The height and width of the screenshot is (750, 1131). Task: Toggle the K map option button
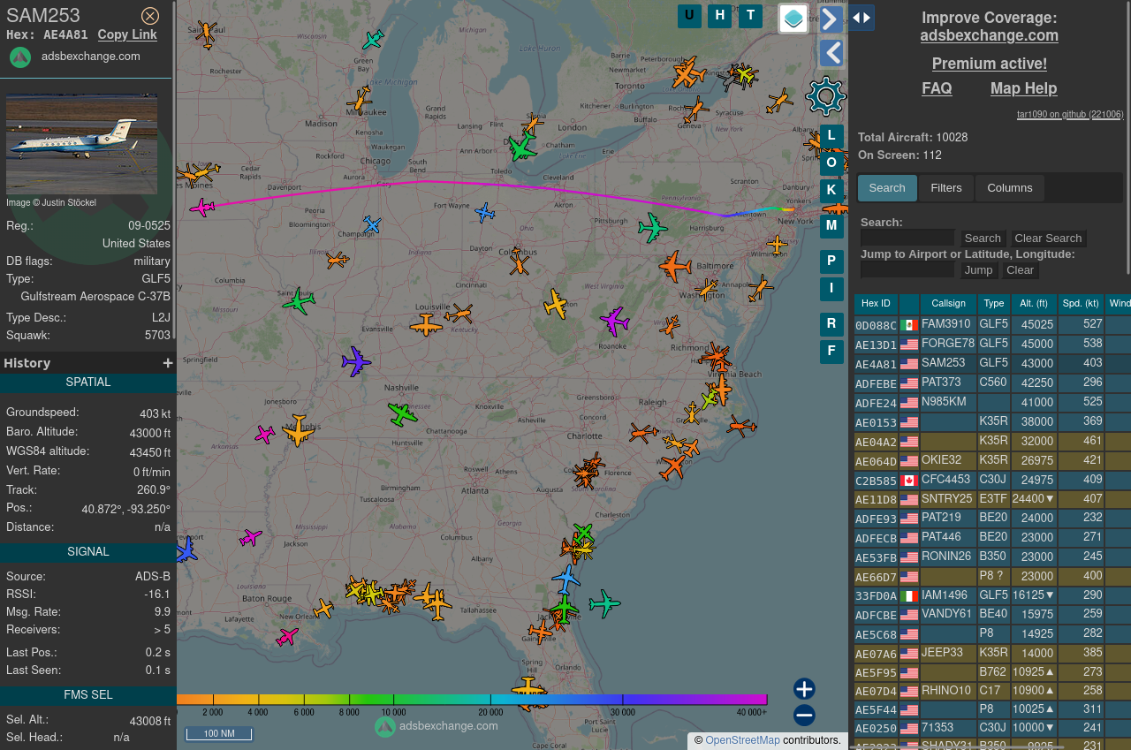tap(831, 191)
